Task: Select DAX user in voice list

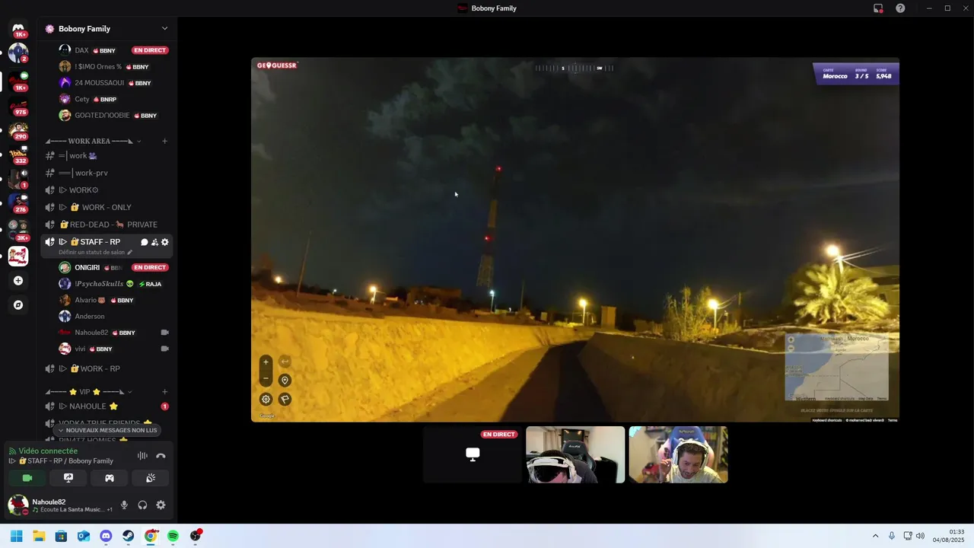Action: [113, 50]
